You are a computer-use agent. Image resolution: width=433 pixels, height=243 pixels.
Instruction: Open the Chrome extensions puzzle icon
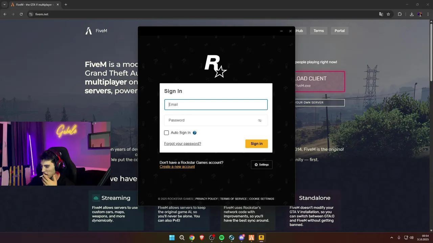[400, 14]
